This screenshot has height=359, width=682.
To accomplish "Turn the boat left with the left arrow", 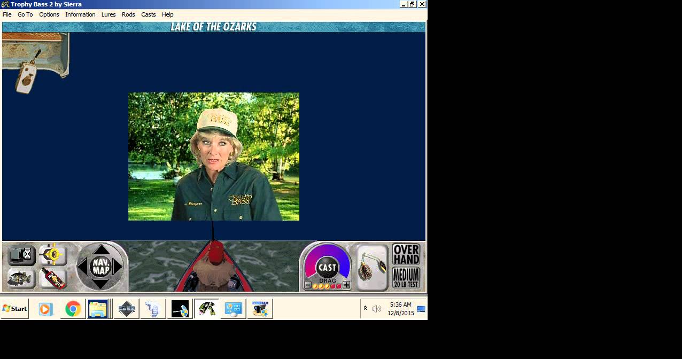I will (82, 266).
